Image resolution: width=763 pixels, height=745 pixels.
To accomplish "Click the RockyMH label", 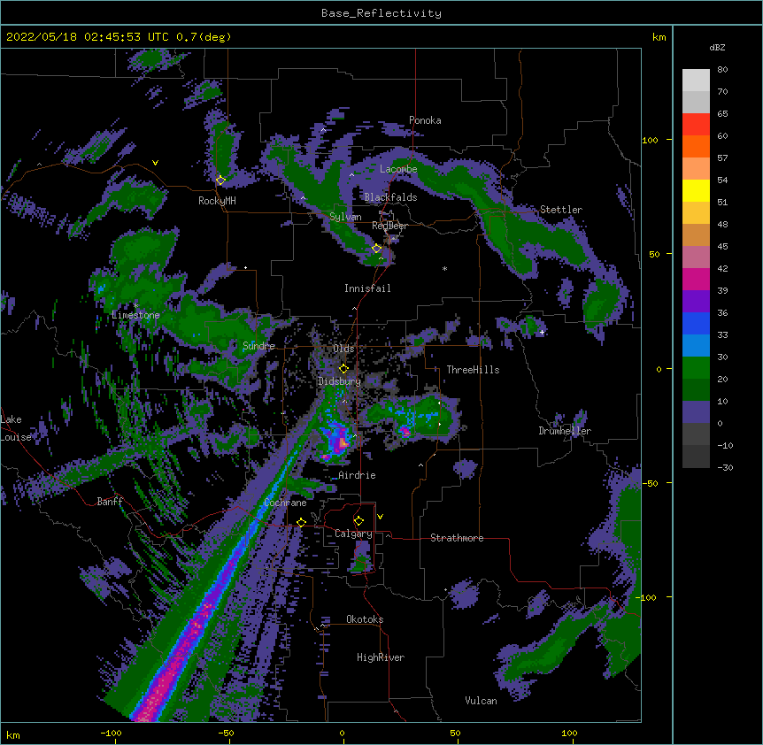I will coord(217,200).
